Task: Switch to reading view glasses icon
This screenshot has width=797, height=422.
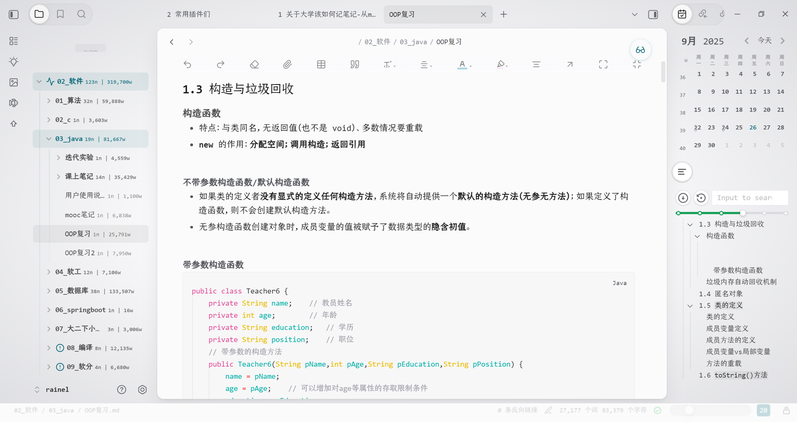Action: tap(640, 50)
